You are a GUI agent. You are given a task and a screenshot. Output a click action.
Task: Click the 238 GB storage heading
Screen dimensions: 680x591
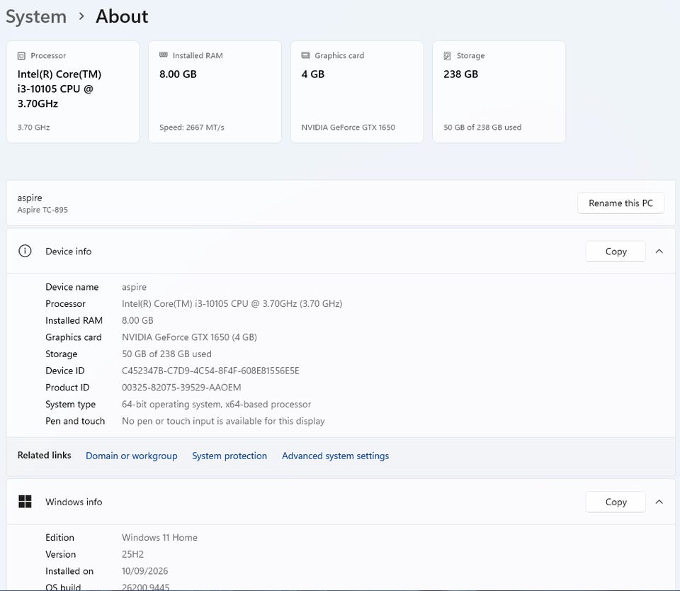460,74
